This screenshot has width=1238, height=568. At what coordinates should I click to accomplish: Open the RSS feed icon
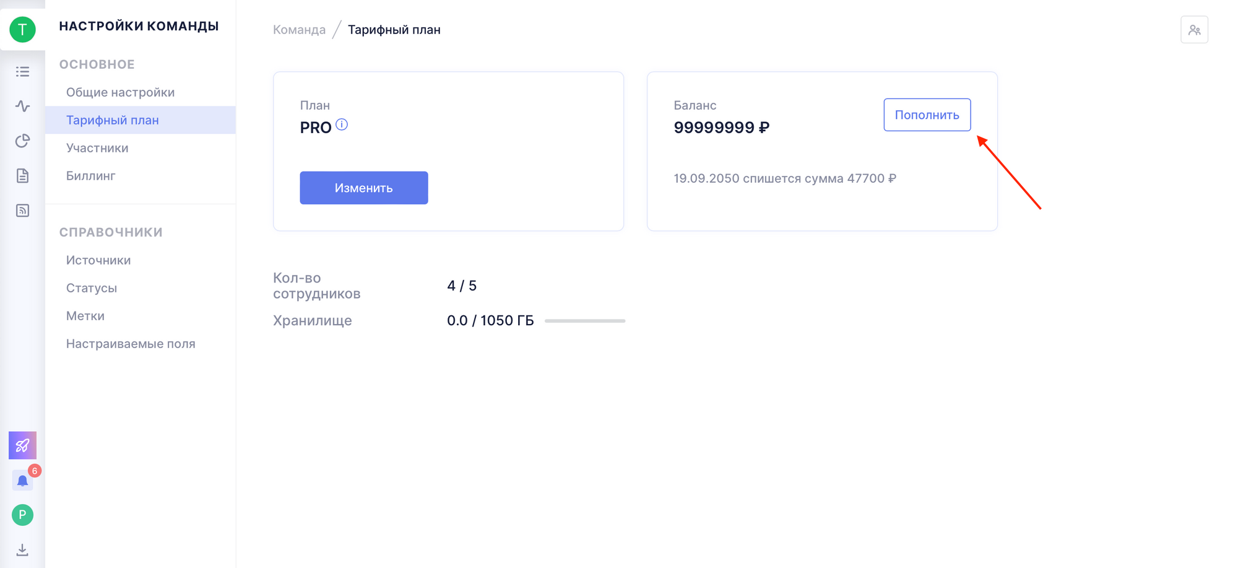click(x=22, y=211)
